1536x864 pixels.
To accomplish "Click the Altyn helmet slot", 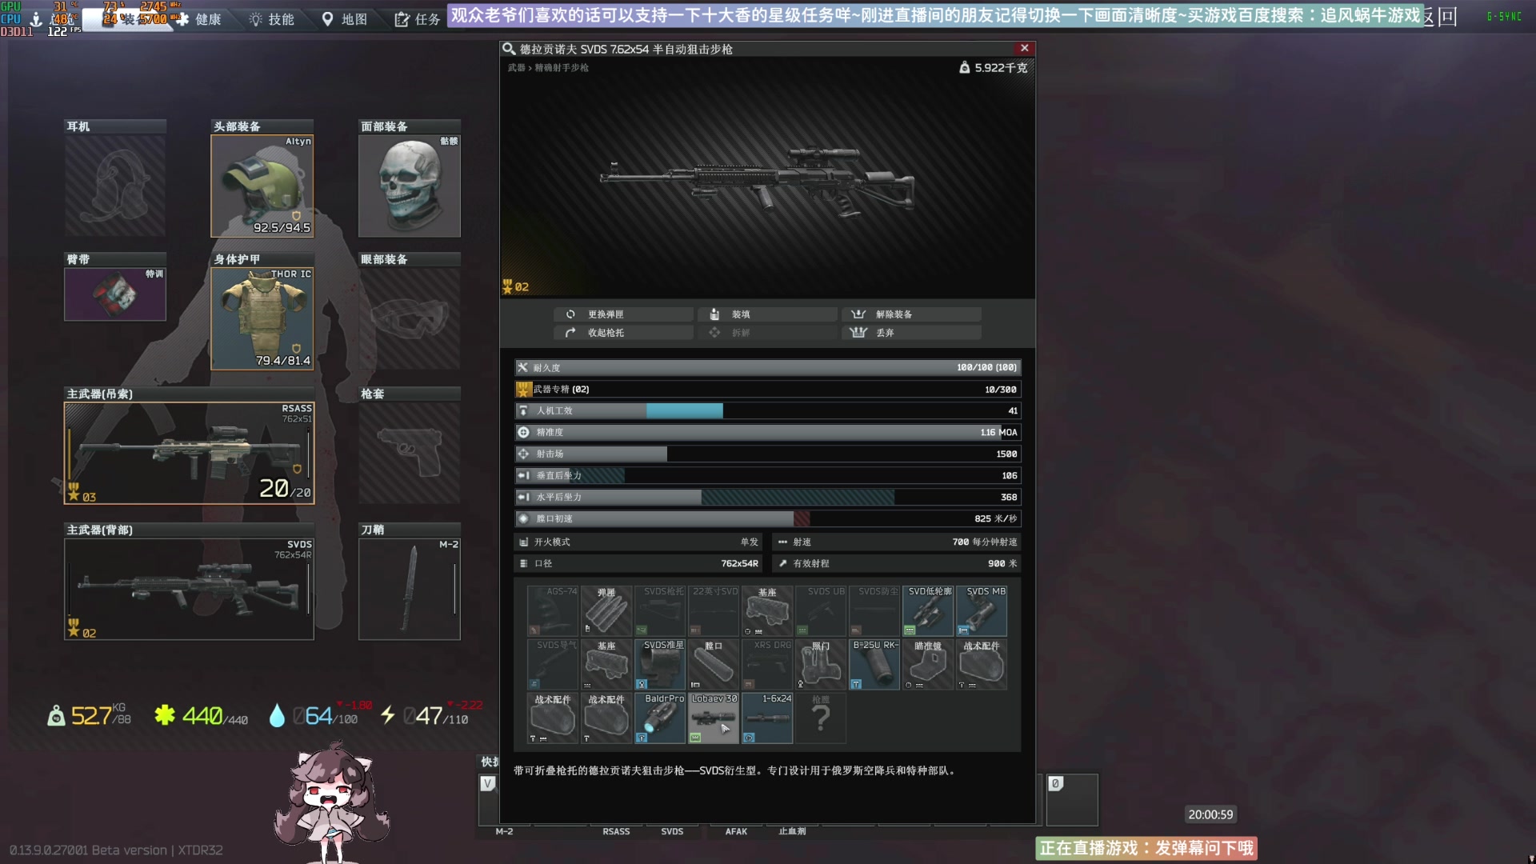I will tap(262, 186).
